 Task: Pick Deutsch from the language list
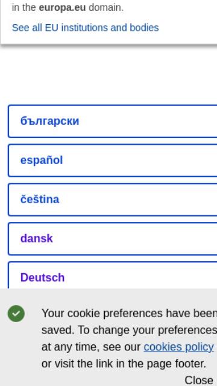coord(113,275)
